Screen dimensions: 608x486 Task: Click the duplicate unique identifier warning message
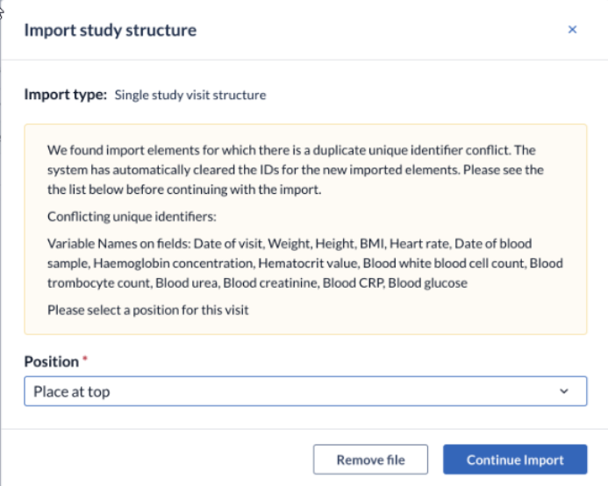click(x=296, y=170)
